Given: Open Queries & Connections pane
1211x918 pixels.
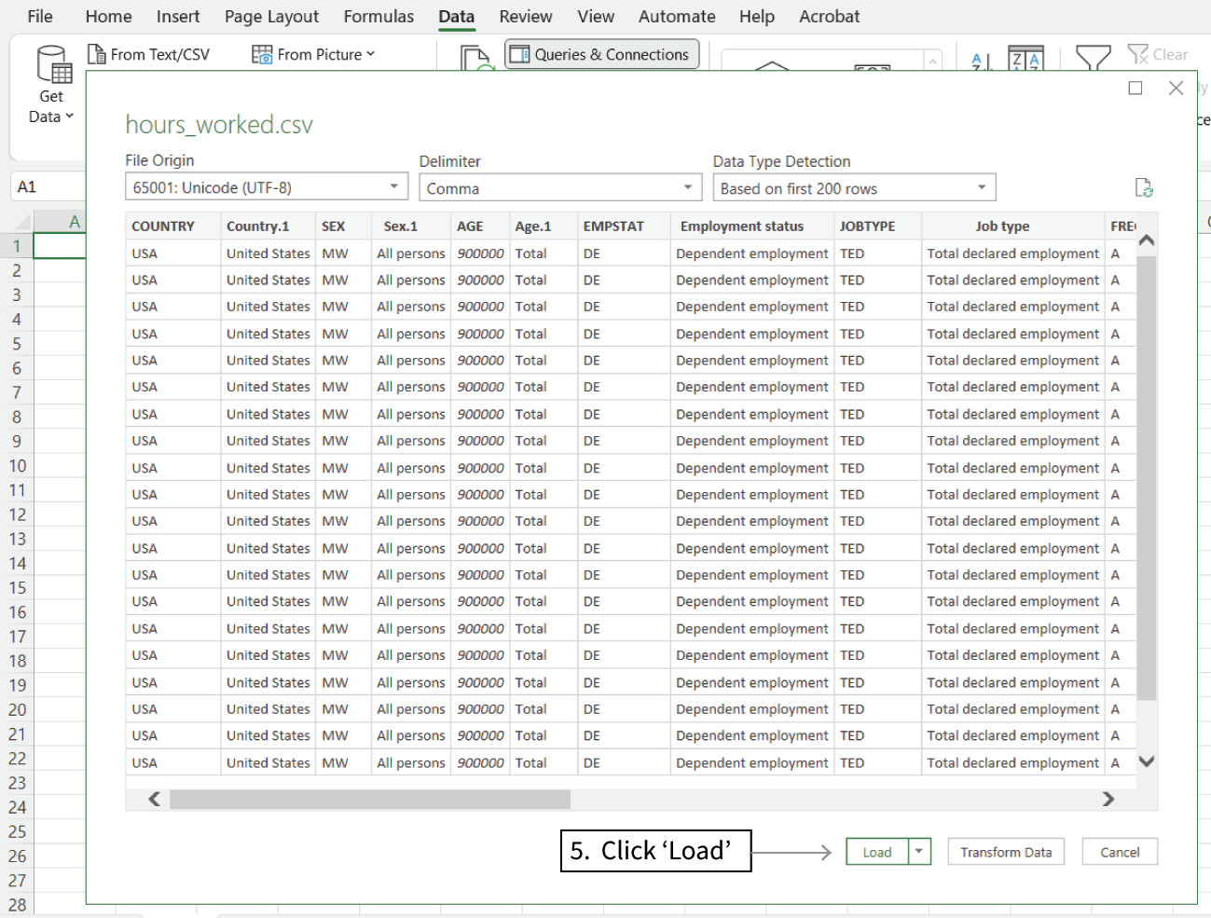Looking at the screenshot, I should coord(601,54).
